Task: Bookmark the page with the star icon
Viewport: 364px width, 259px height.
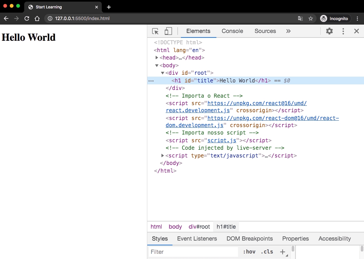Action: point(311,18)
